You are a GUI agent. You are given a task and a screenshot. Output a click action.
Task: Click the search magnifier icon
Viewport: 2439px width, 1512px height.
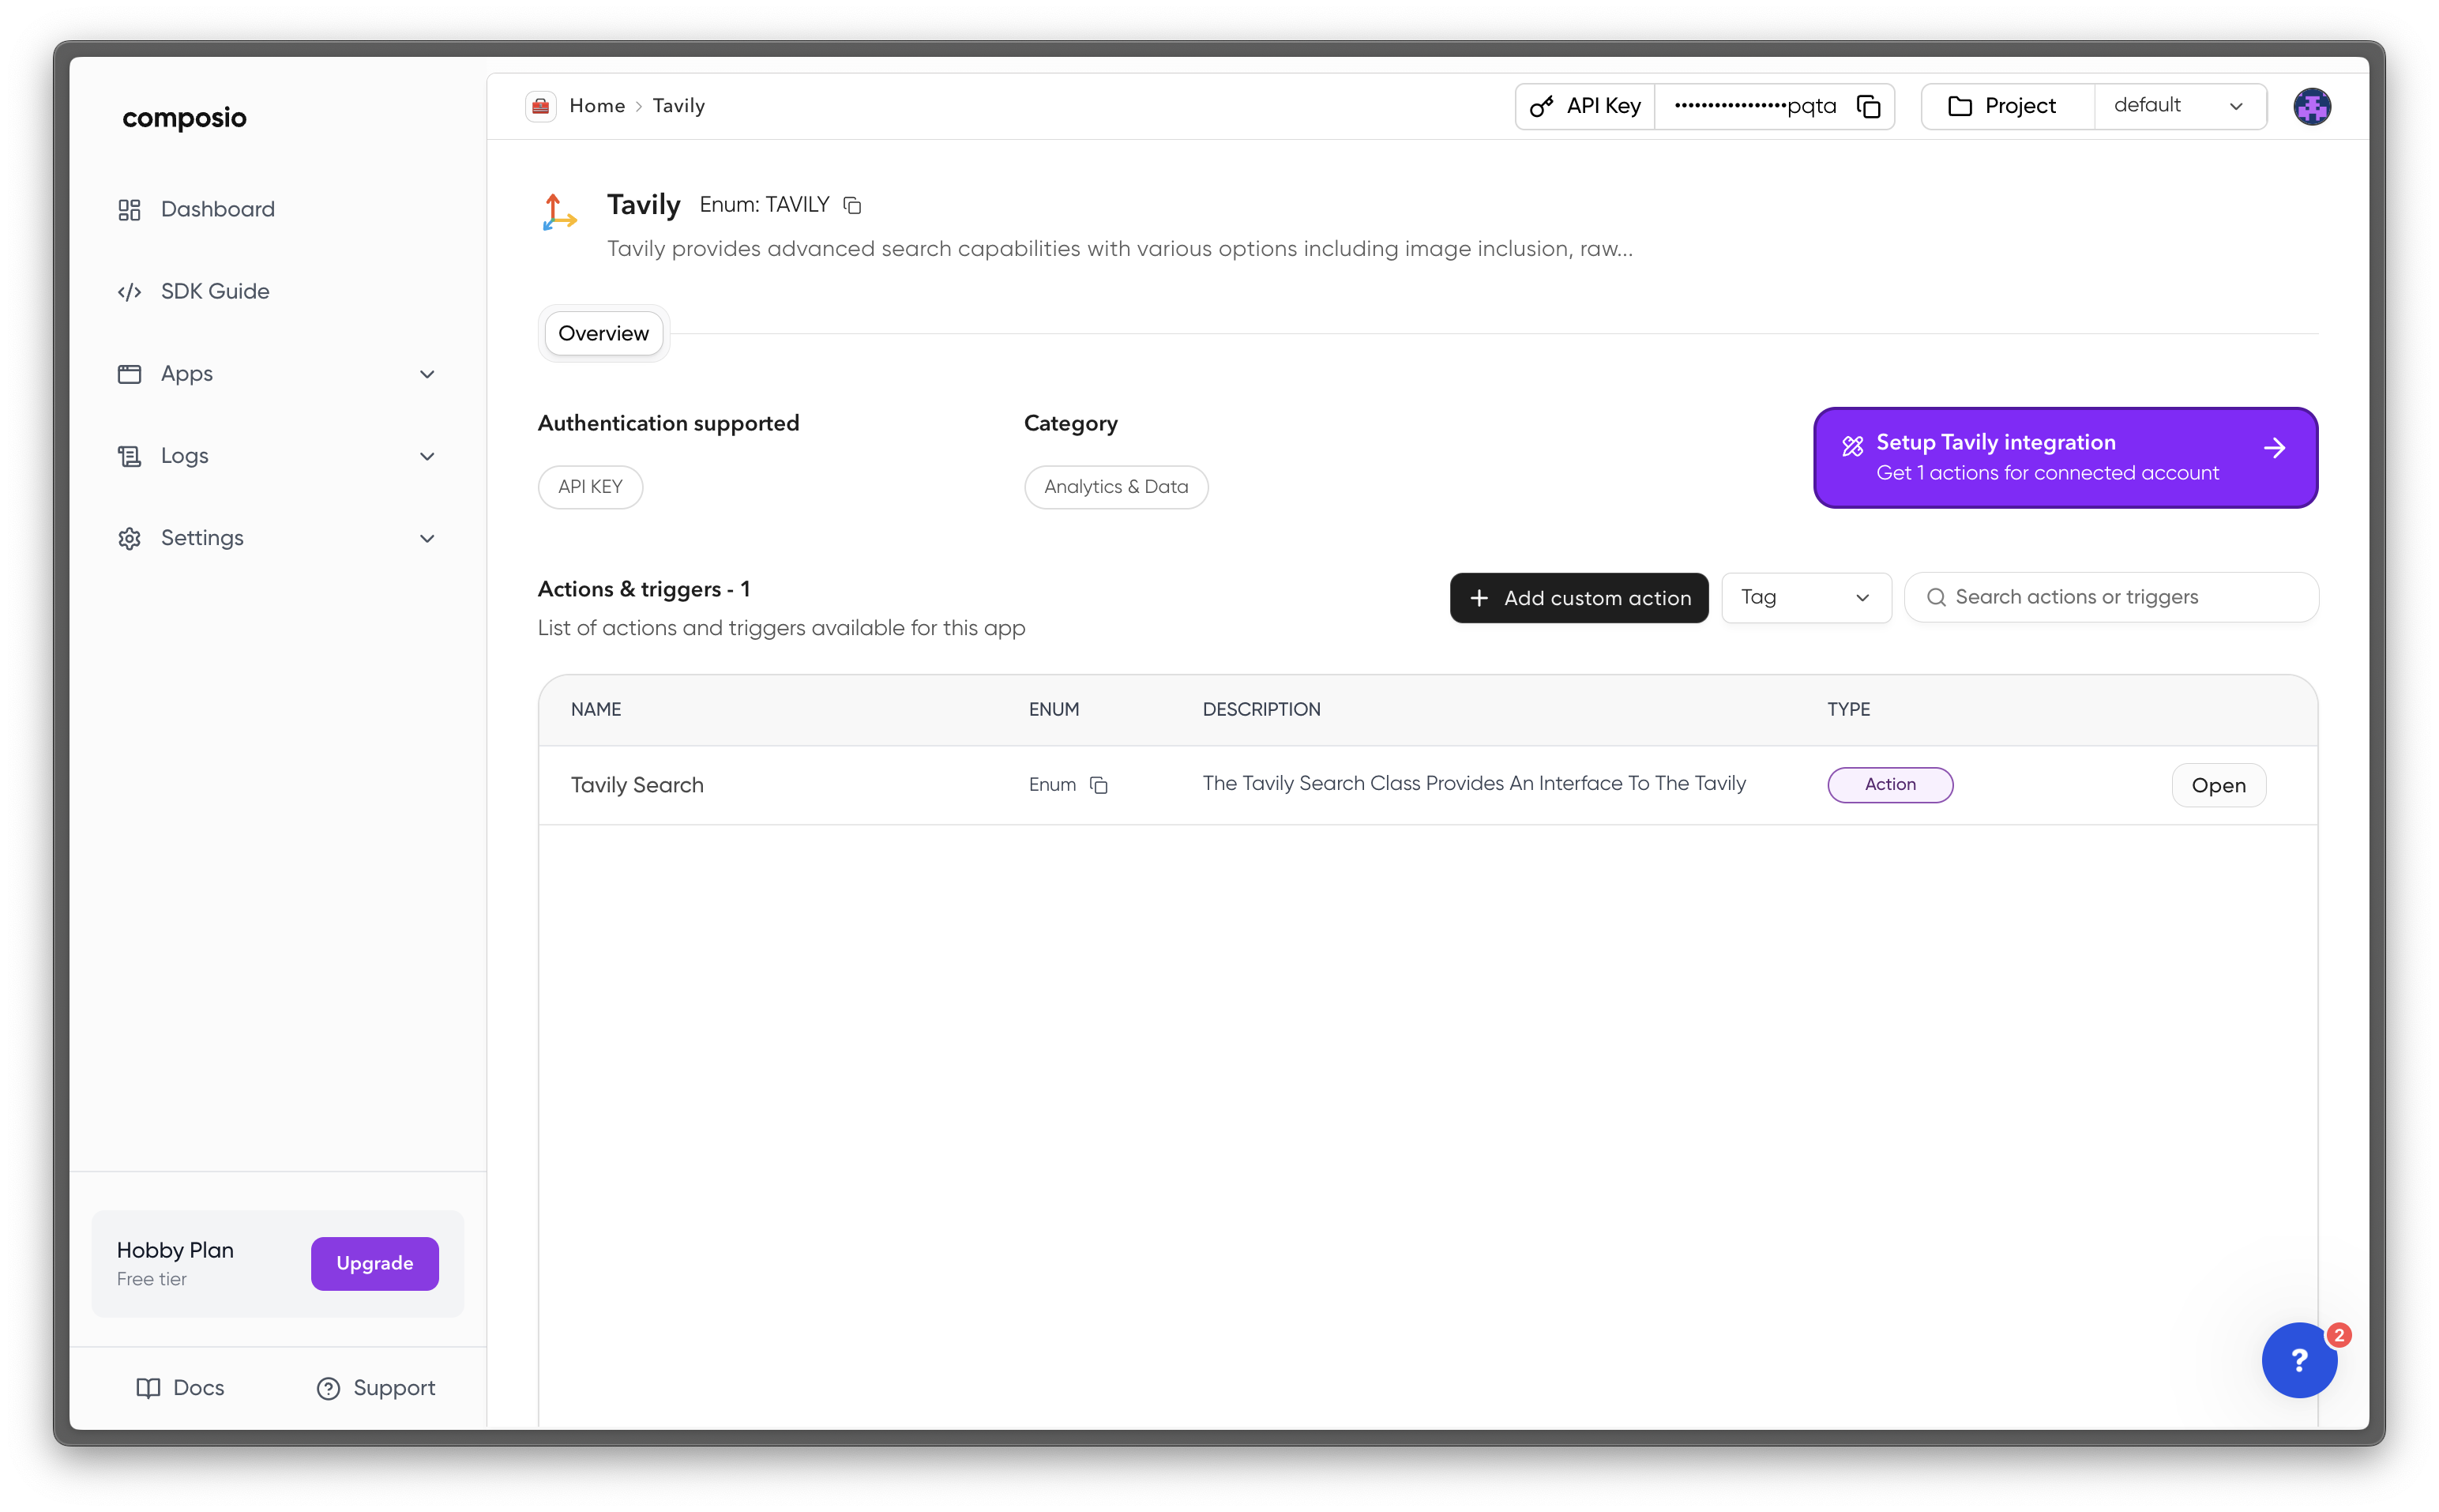coord(1935,597)
